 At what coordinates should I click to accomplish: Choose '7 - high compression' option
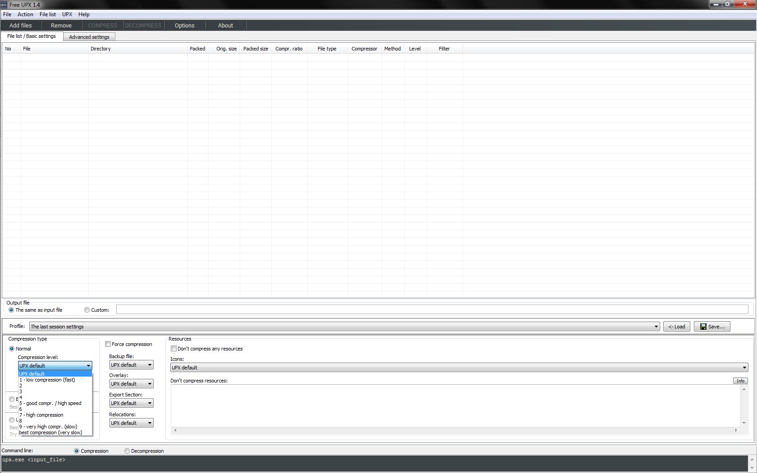coord(55,415)
